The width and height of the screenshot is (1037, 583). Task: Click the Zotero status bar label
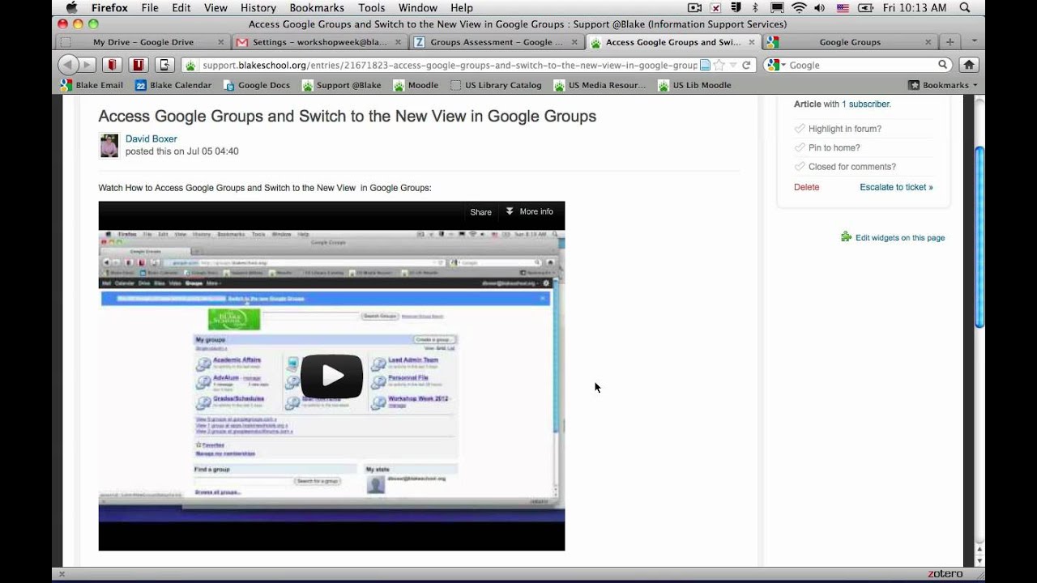(945, 574)
